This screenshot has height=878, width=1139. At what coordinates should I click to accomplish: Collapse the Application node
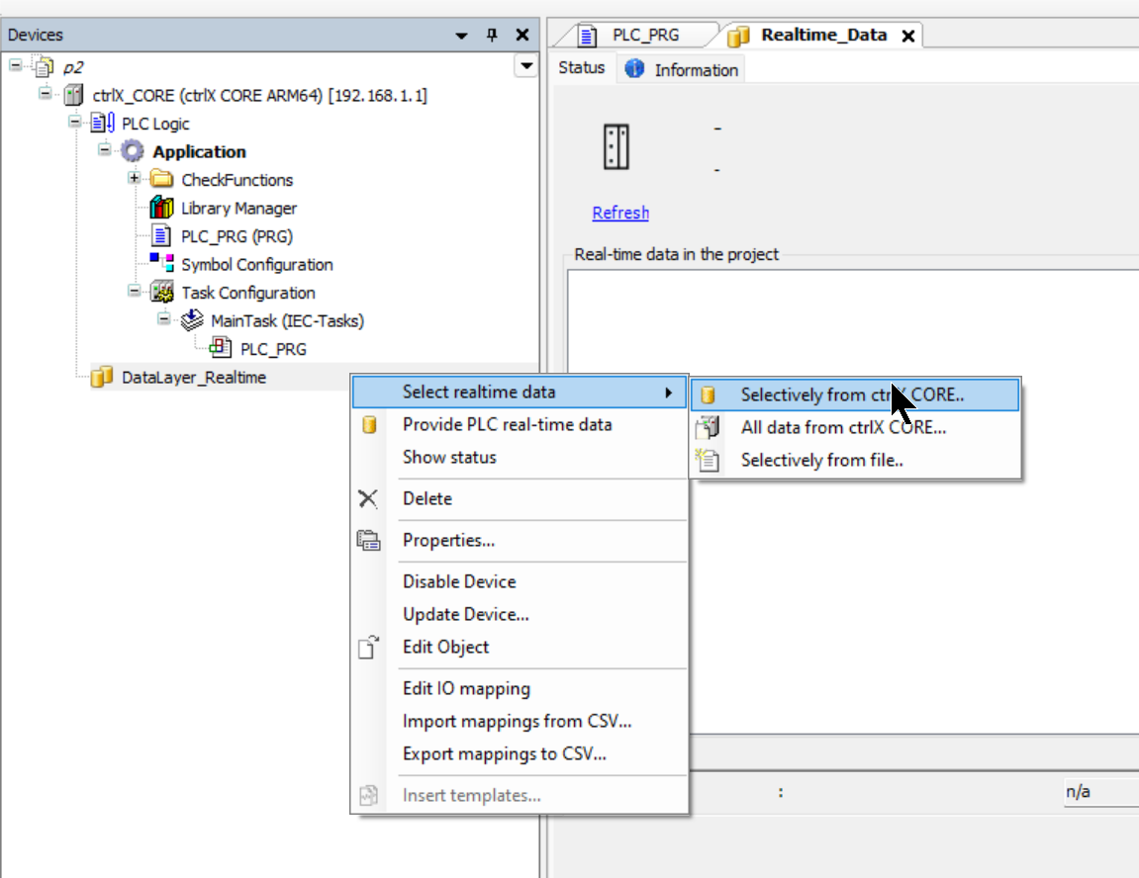point(105,149)
